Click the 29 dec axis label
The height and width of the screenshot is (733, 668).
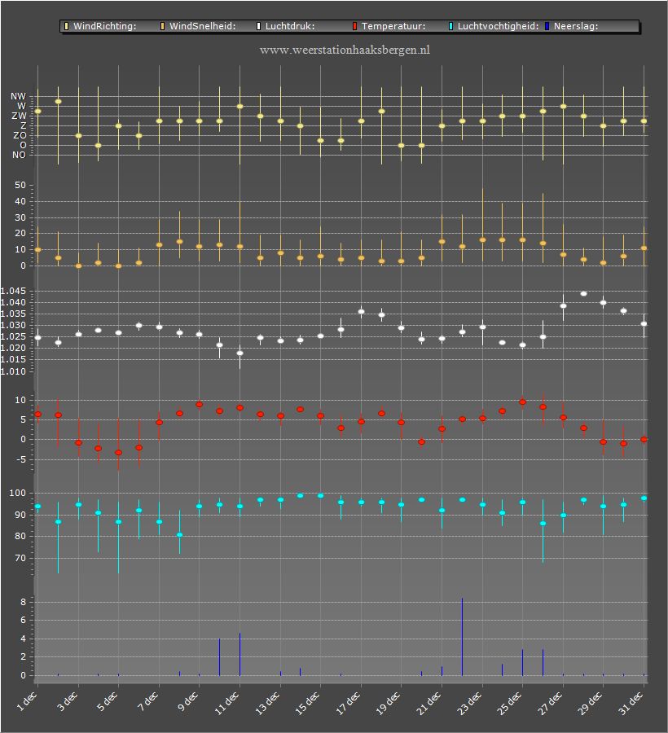[x=590, y=703]
